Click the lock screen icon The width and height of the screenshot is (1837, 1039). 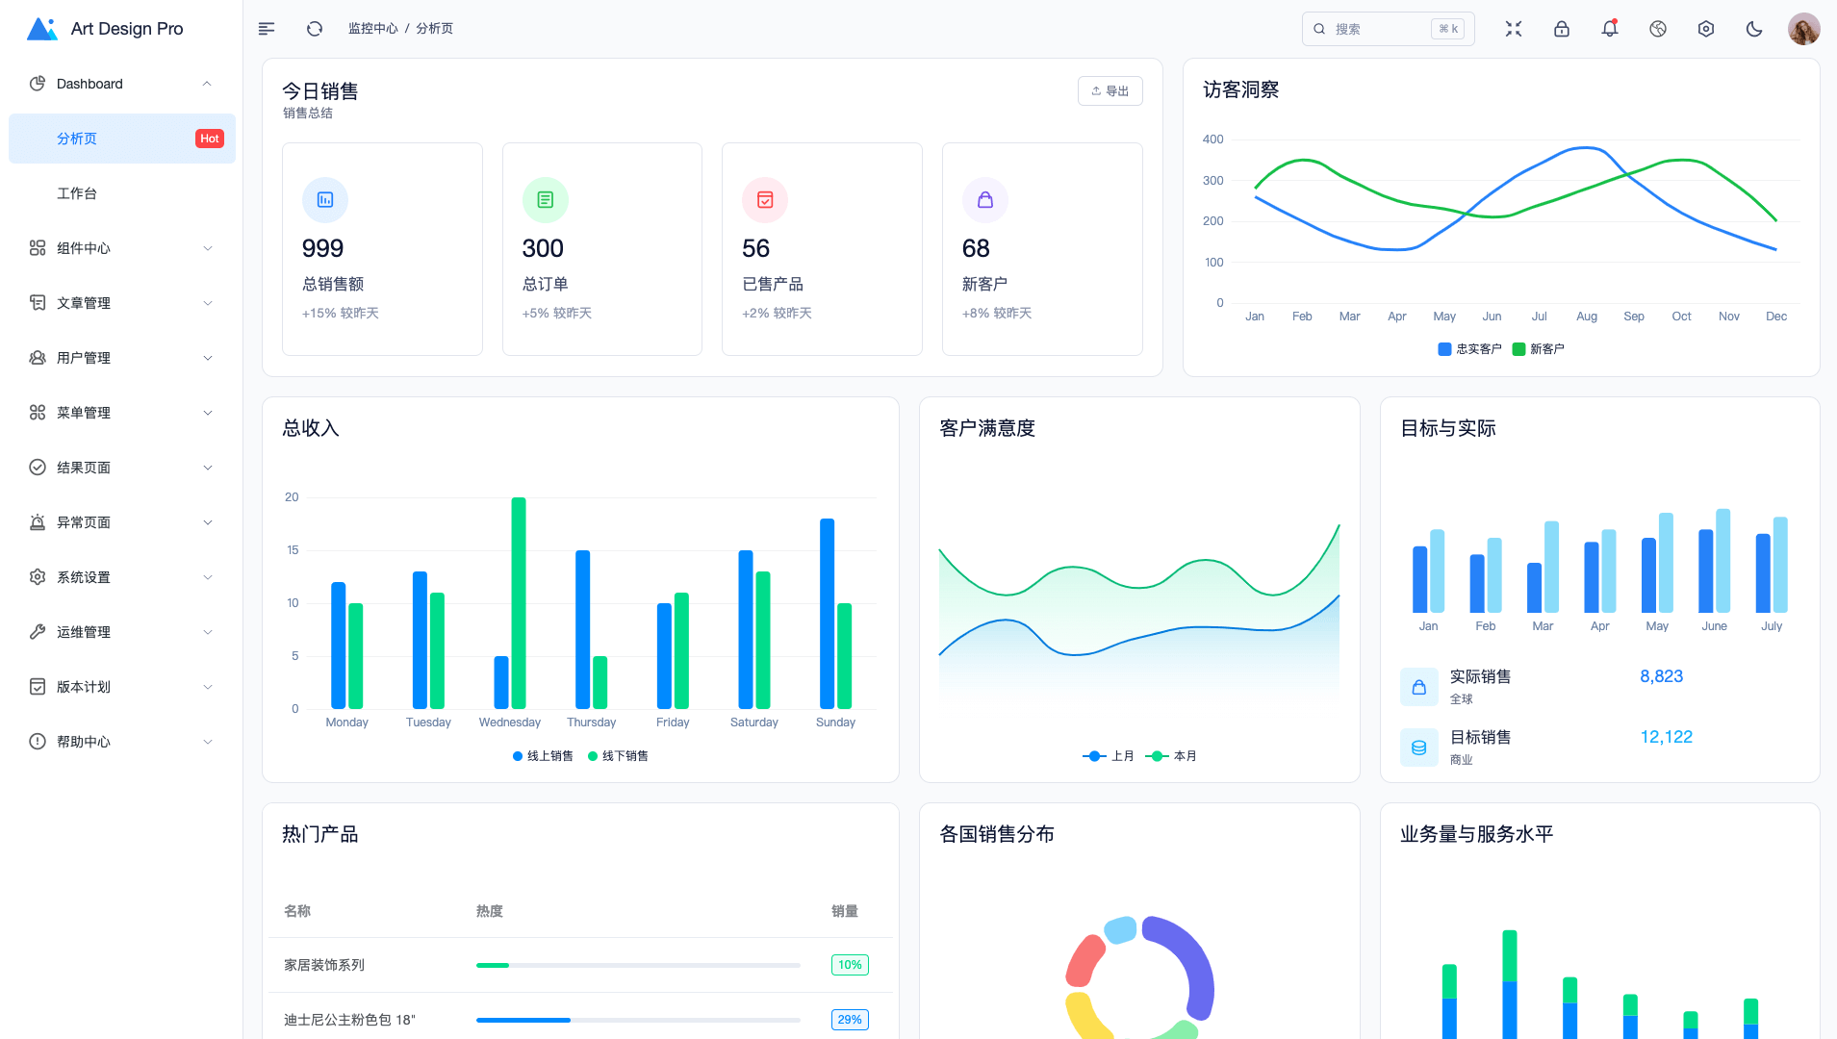[x=1562, y=29]
